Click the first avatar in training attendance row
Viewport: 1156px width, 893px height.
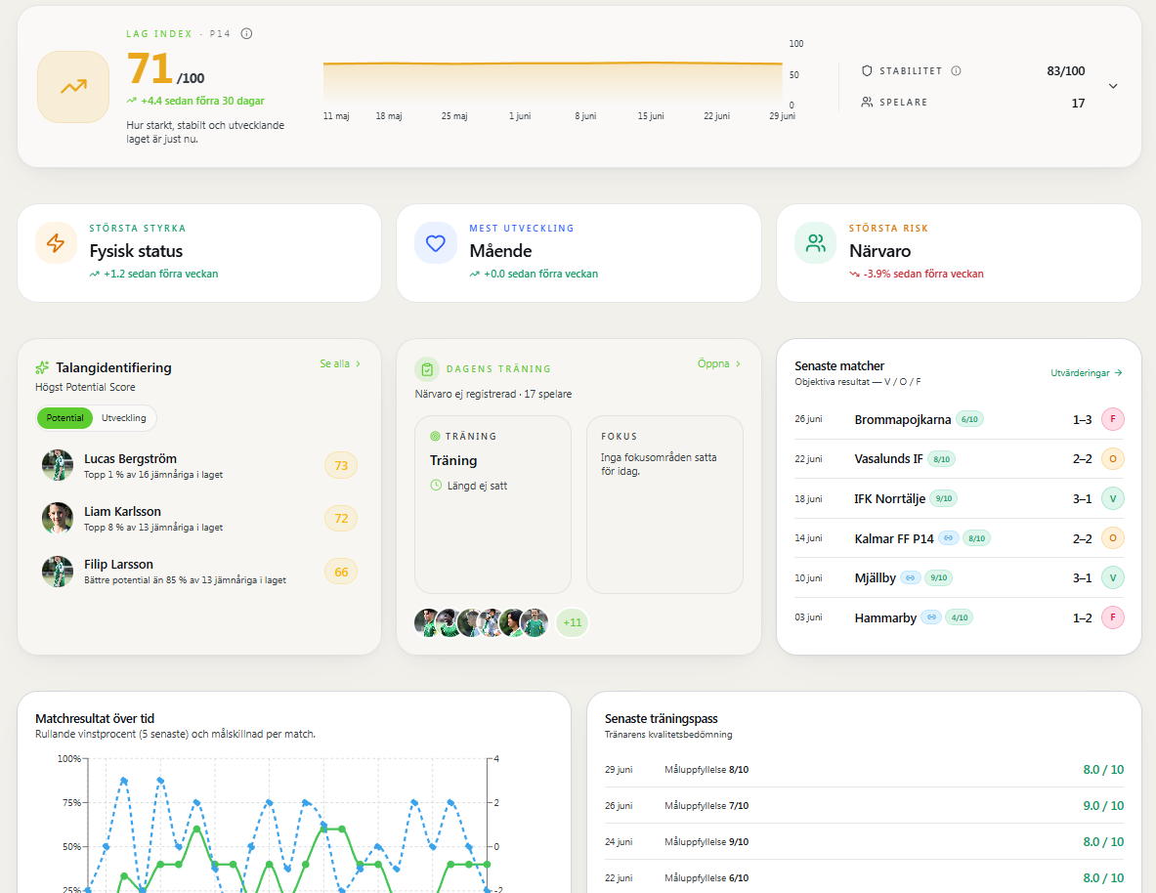coord(427,622)
